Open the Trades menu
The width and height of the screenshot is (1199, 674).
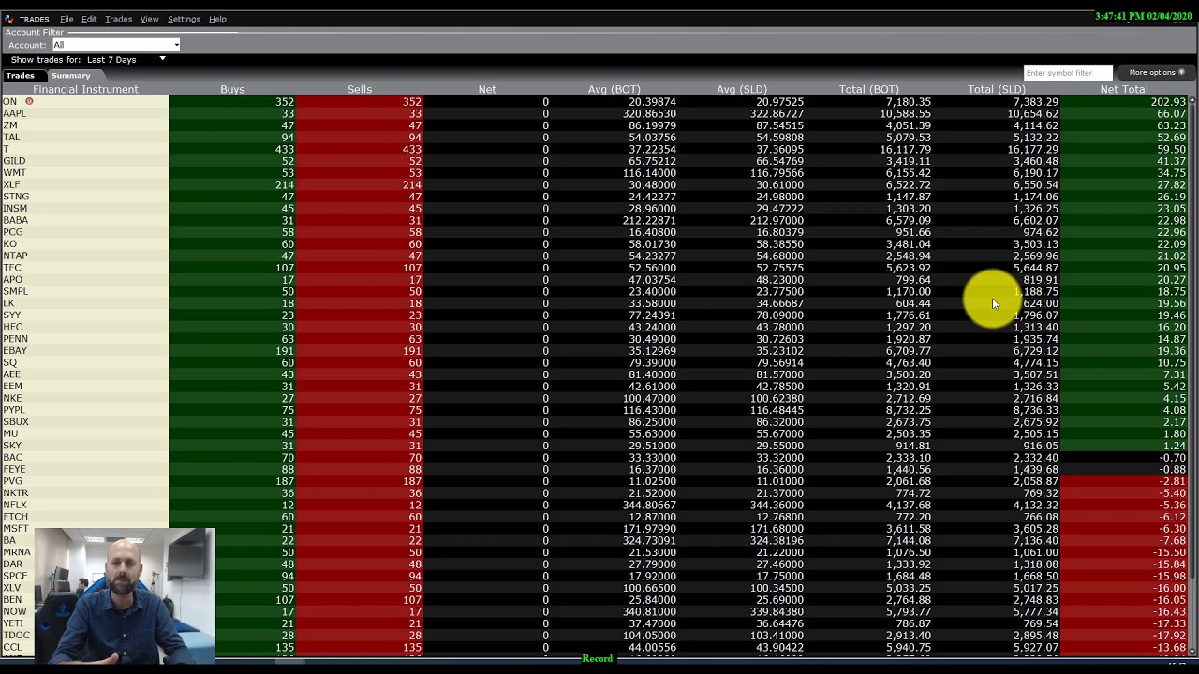pos(118,19)
